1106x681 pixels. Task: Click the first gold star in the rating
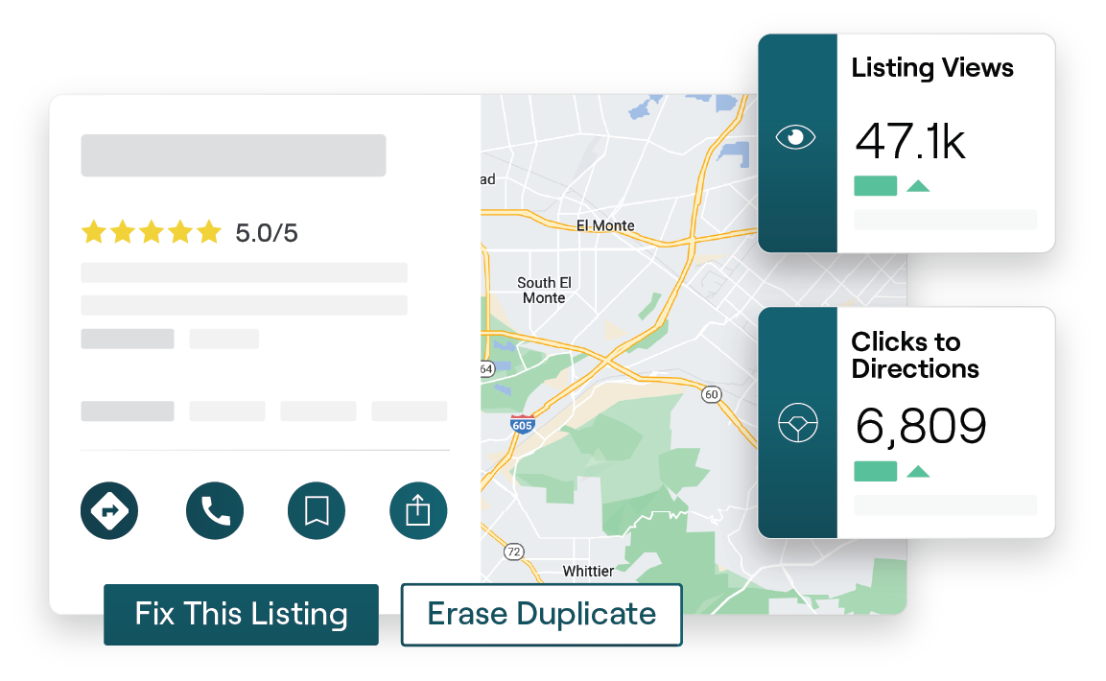pos(95,231)
